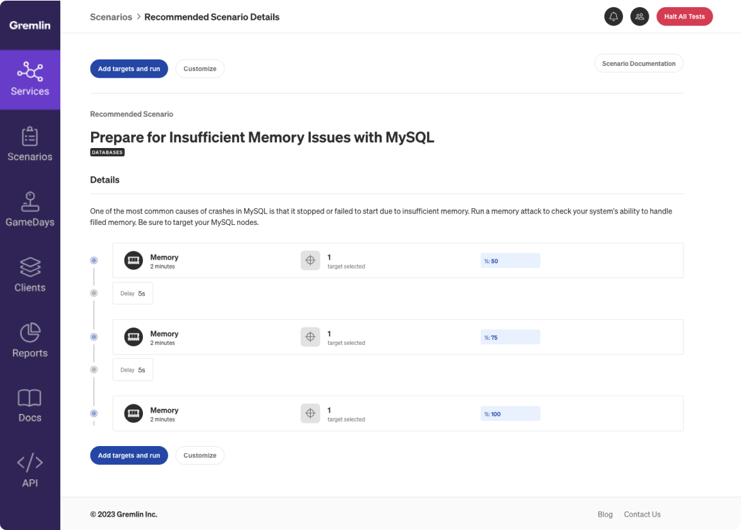Open the notifications bell icon
Viewport: 741px width, 530px height.
[613, 17]
